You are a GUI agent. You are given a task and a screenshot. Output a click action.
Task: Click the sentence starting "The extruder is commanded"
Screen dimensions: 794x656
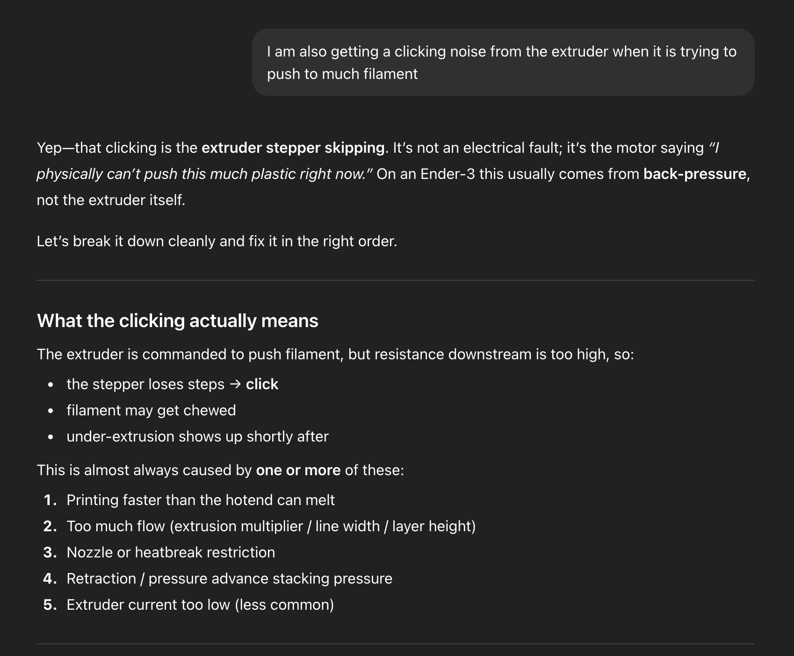[x=335, y=354]
